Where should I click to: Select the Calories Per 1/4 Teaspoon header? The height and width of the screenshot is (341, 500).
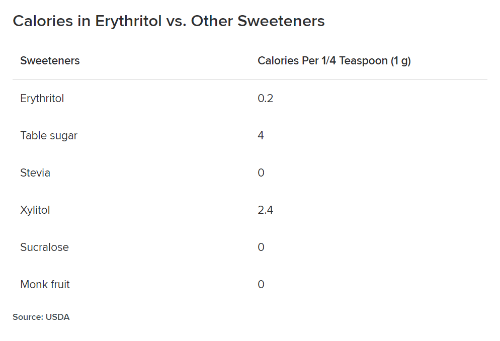coord(334,60)
